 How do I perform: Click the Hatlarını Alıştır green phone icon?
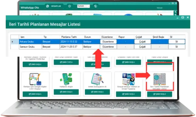(66, 79)
